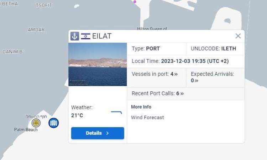
Task: Click the AMDAR map label
Action: pyautogui.click(x=36, y=30)
